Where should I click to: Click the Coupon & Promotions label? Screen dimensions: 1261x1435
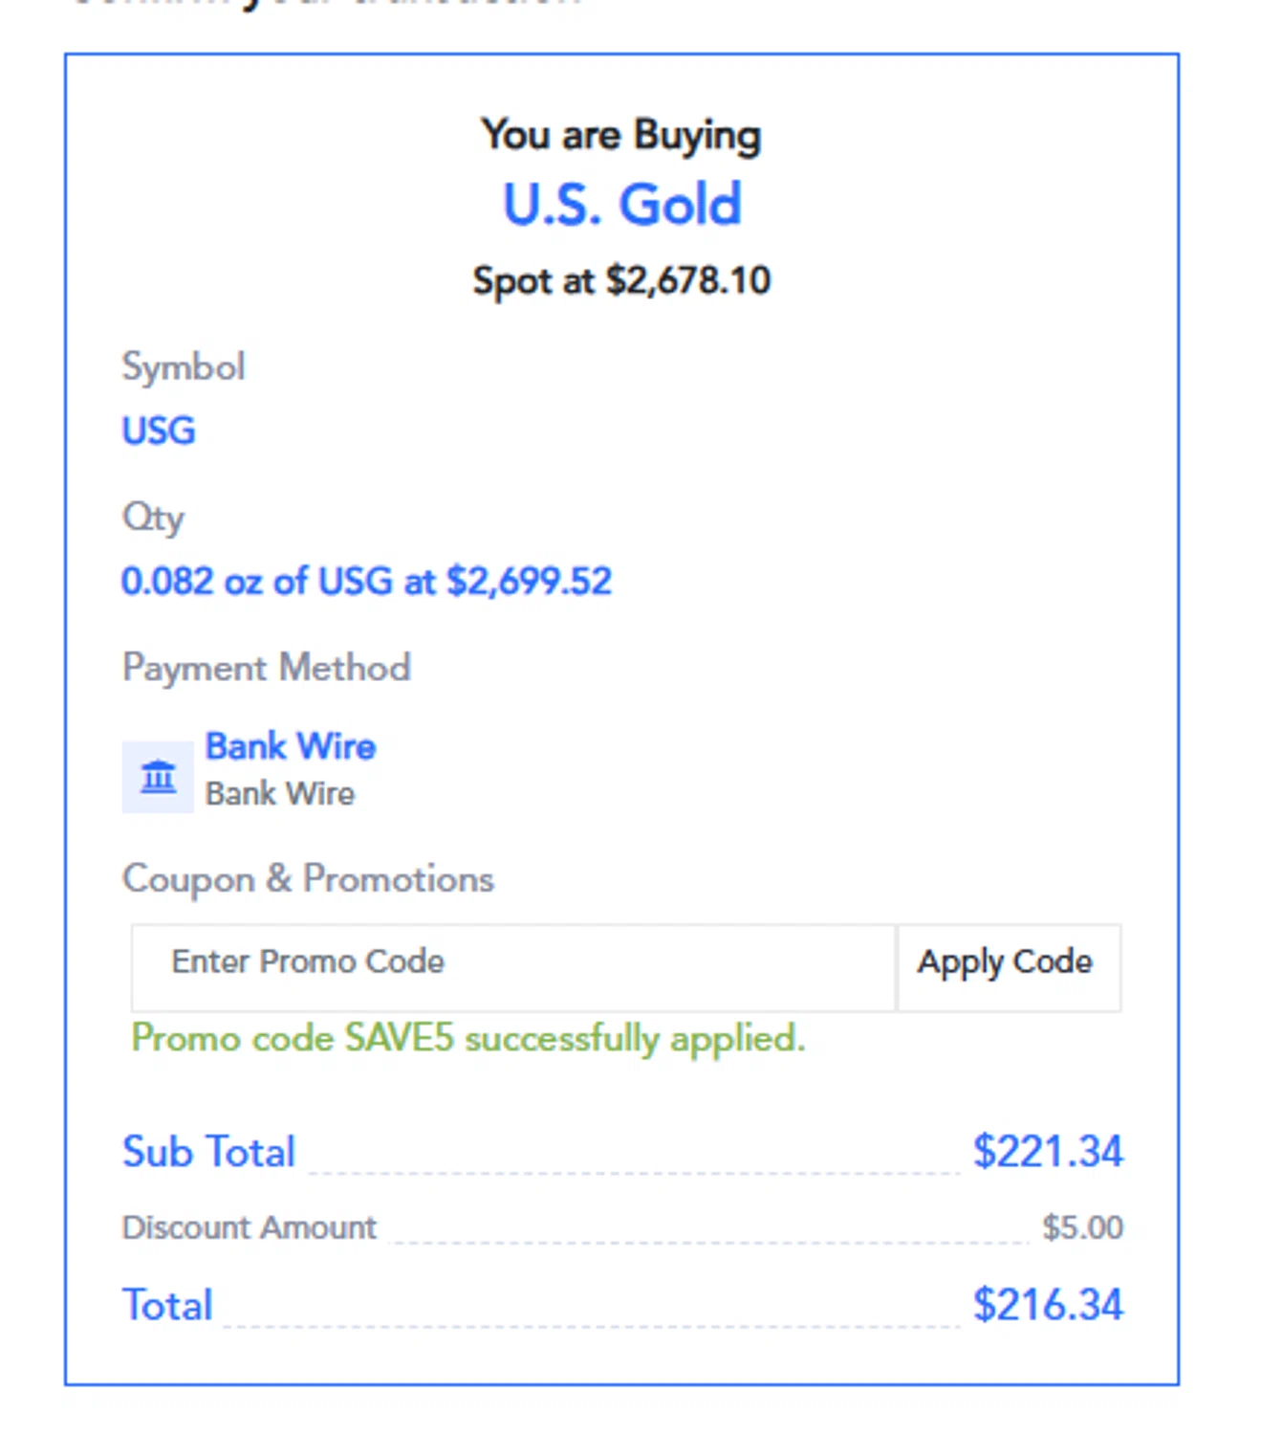(308, 879)
